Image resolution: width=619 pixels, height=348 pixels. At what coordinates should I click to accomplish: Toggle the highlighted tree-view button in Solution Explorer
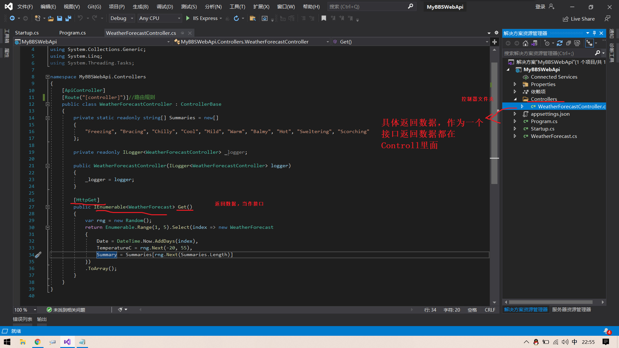click(x=589, y=43)
